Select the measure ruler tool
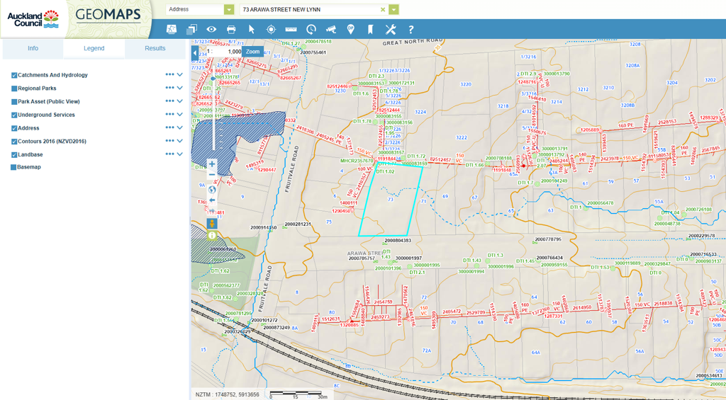The width and height of the screenshot is (726, 400). 291,29
